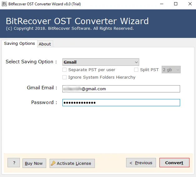The width and height of the screenshot is (196, 177).
Task: Minimize the OST Converter Wizard window
Action: [162, 4]
